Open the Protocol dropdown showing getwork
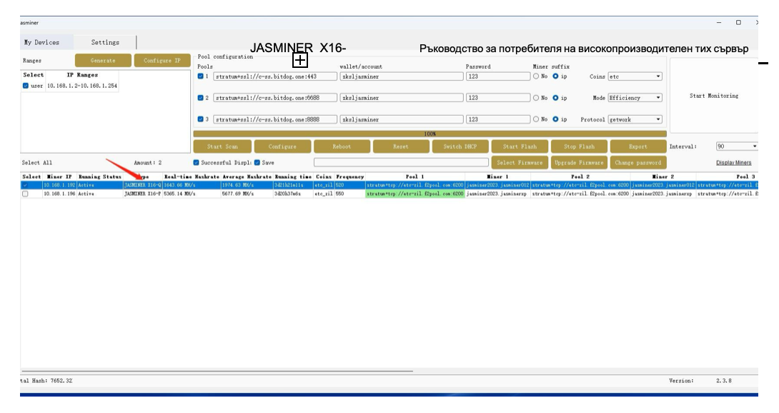Screen dimensions: 779x413 click(x=635, y=119)
